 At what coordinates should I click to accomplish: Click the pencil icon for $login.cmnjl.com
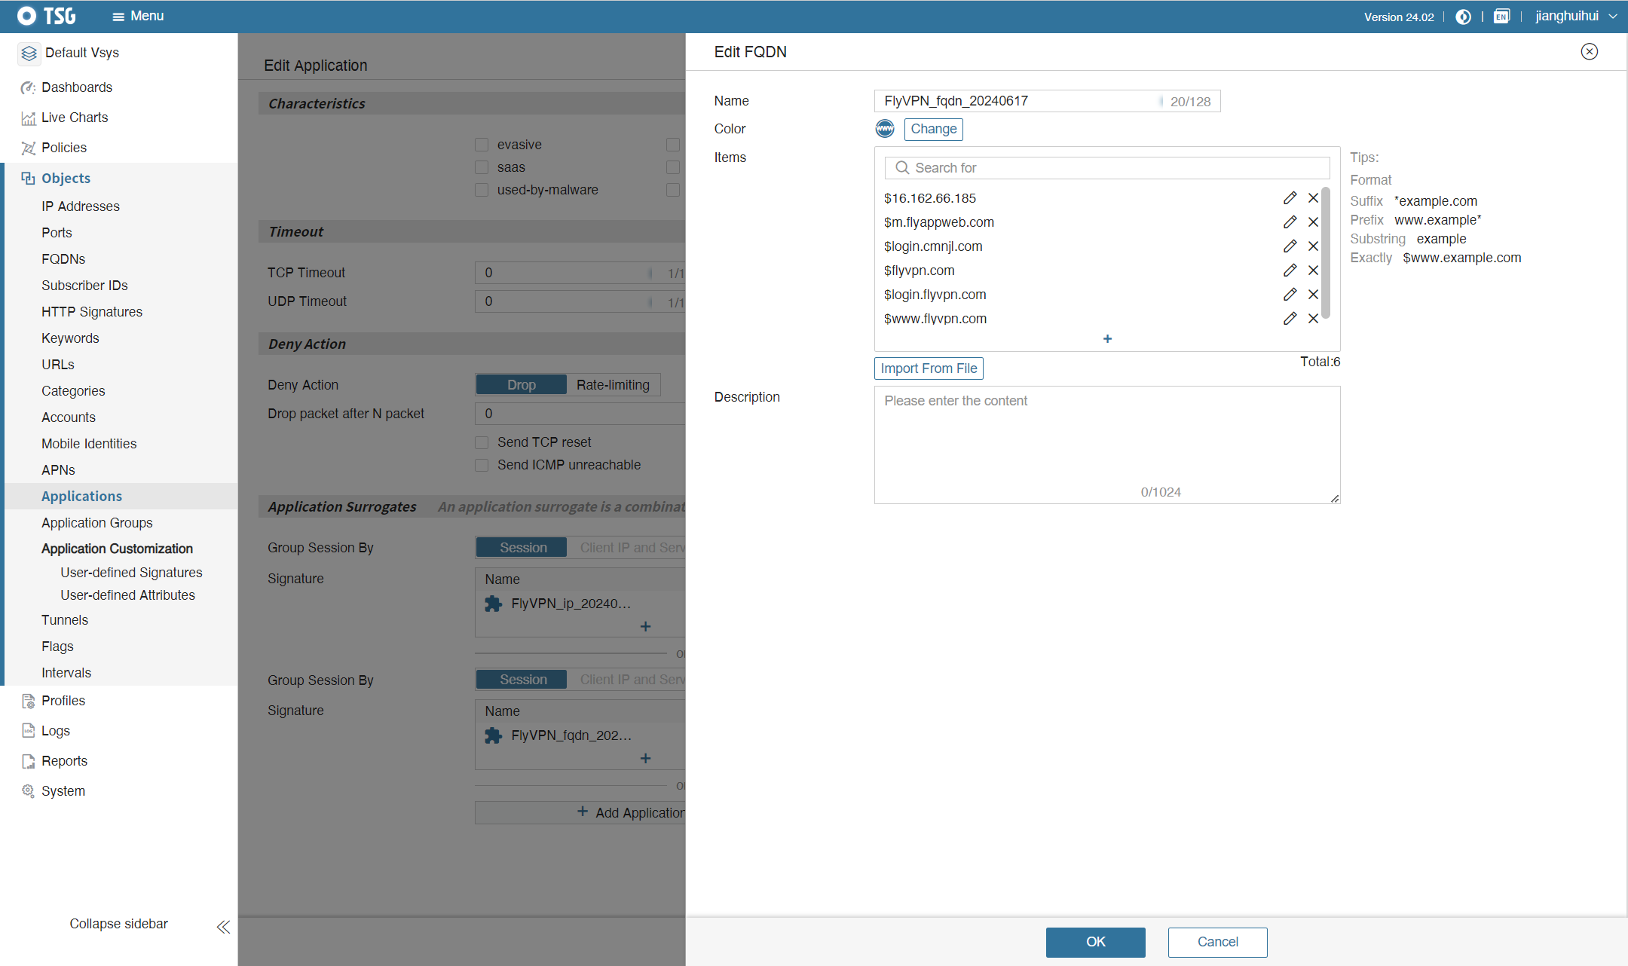point(1290,246)
